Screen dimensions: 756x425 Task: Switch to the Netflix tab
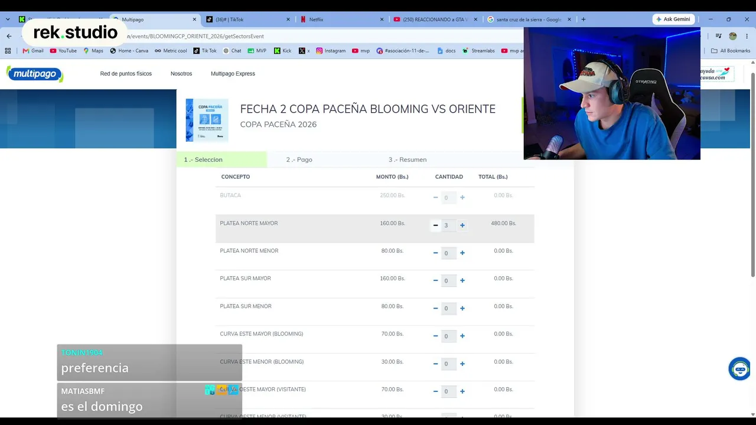(x=341, y=19)
